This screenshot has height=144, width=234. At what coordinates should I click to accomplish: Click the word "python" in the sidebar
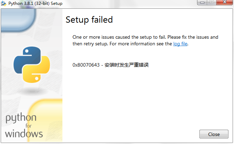point(21,119)
